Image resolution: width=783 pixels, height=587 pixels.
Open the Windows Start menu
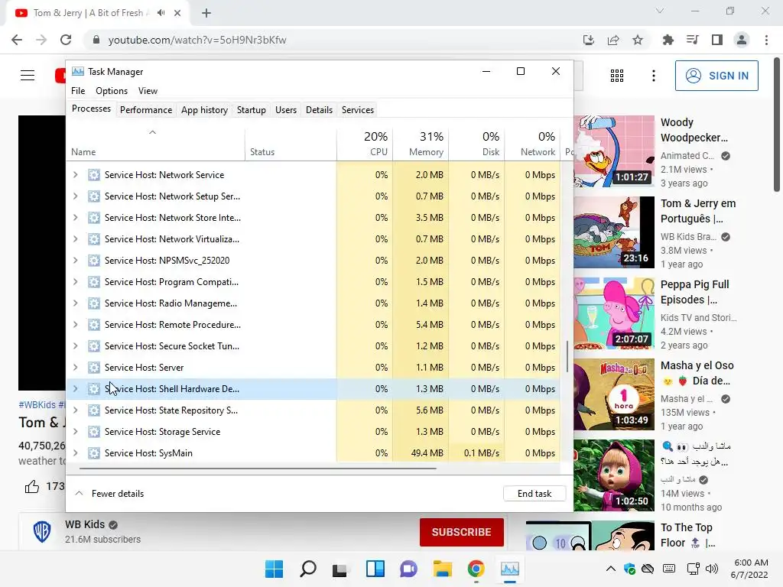[275, 569]
